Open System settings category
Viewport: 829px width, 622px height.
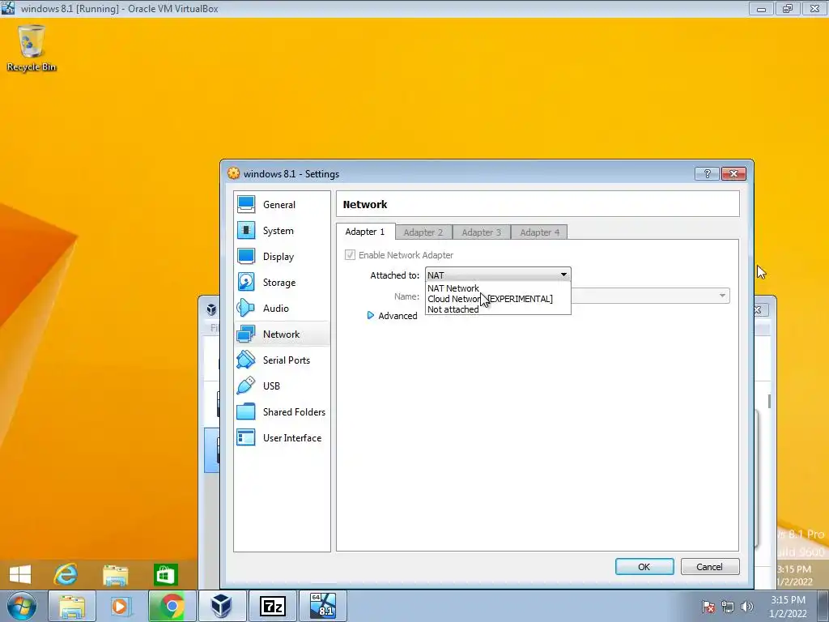(282, 231)
